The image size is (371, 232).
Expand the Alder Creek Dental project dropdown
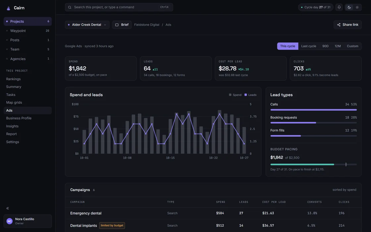[x=87, y=25]
